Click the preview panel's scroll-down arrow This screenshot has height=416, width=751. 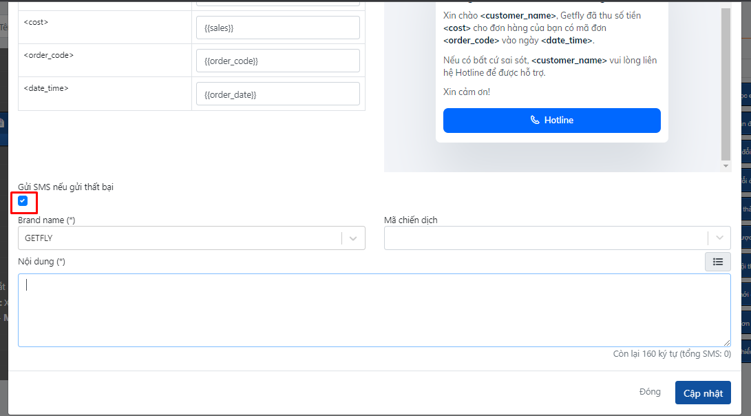pos(726,166)
